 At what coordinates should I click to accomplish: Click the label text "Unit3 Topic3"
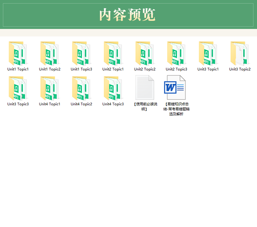[18, 104]
